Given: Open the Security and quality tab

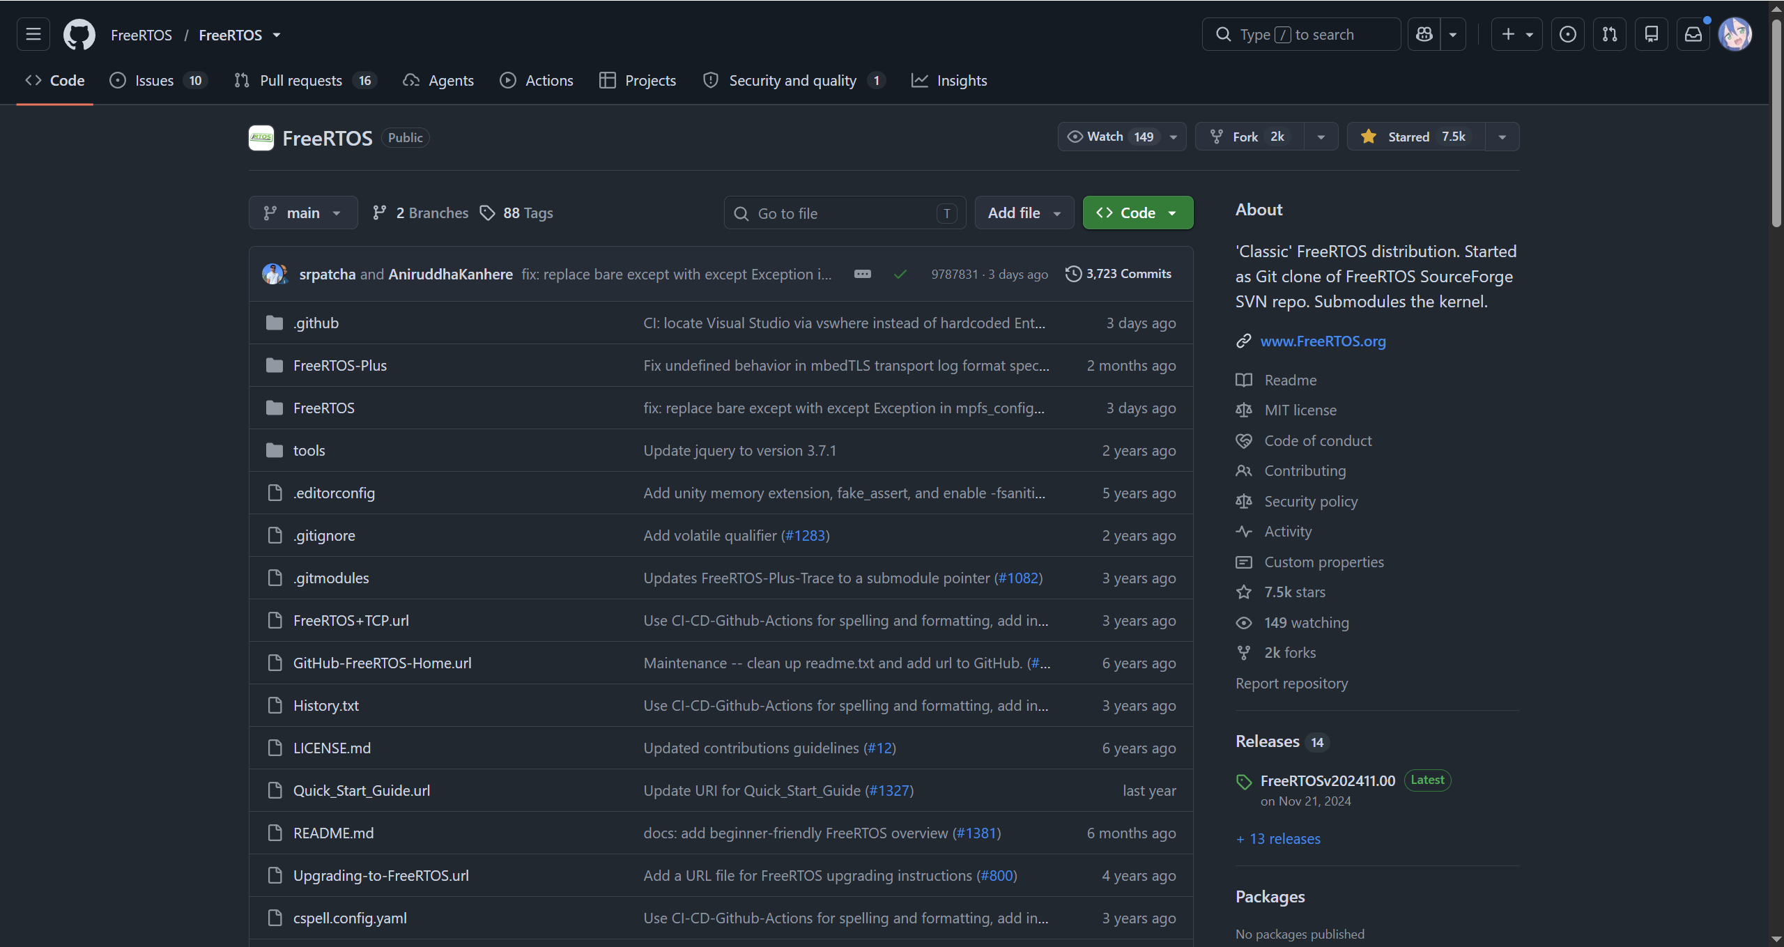Looking at the screenshot, I should coord(794,80).
